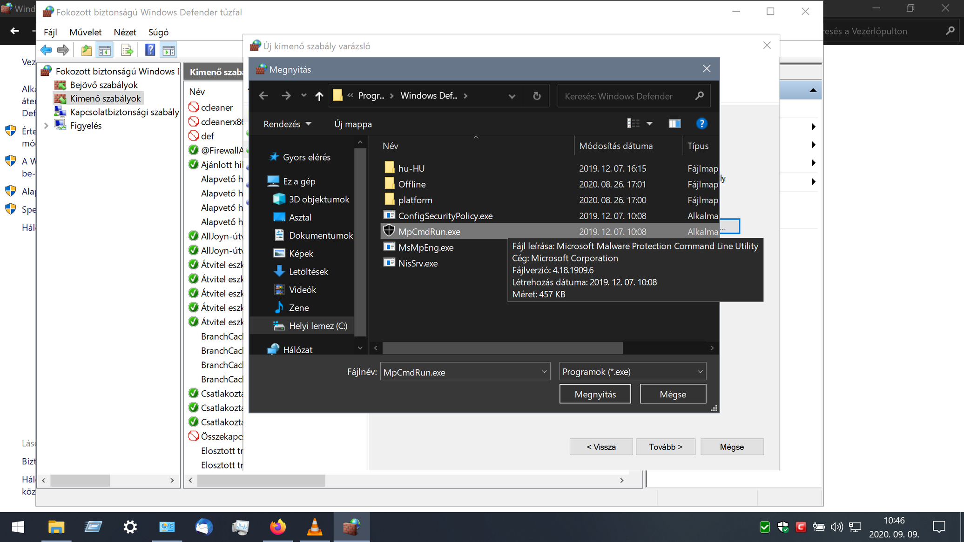Go forward in the Megnyitás dialog
Viewport: 964px width, 542px height.
tap(286, 96)
